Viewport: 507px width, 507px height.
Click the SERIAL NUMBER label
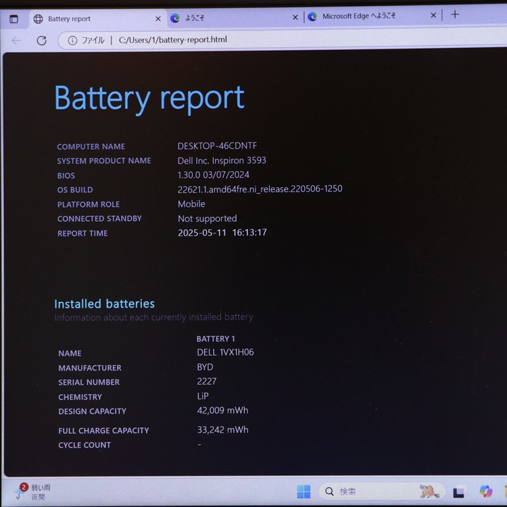pyautogui.click(x=89, y=382)
